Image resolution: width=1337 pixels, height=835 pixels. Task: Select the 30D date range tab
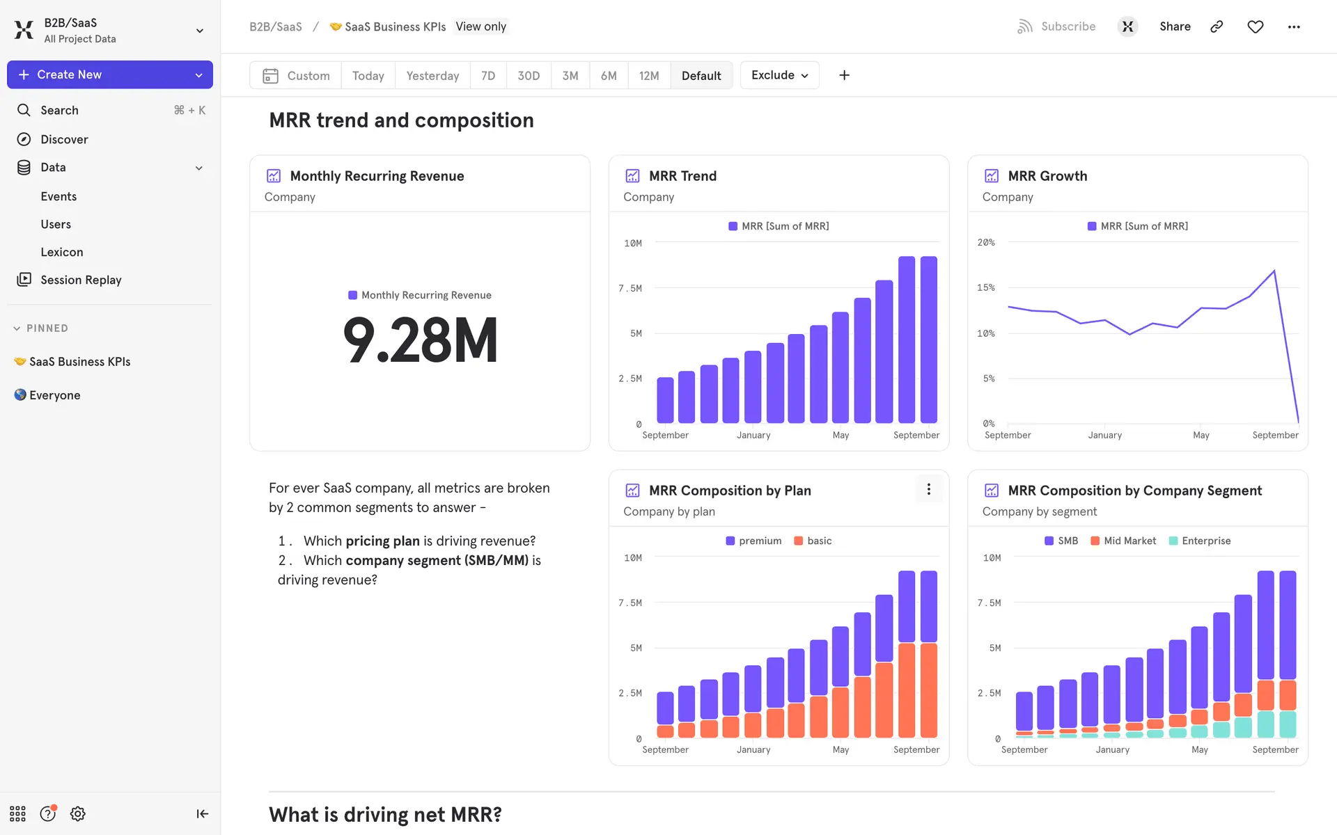tap(529, 75)
